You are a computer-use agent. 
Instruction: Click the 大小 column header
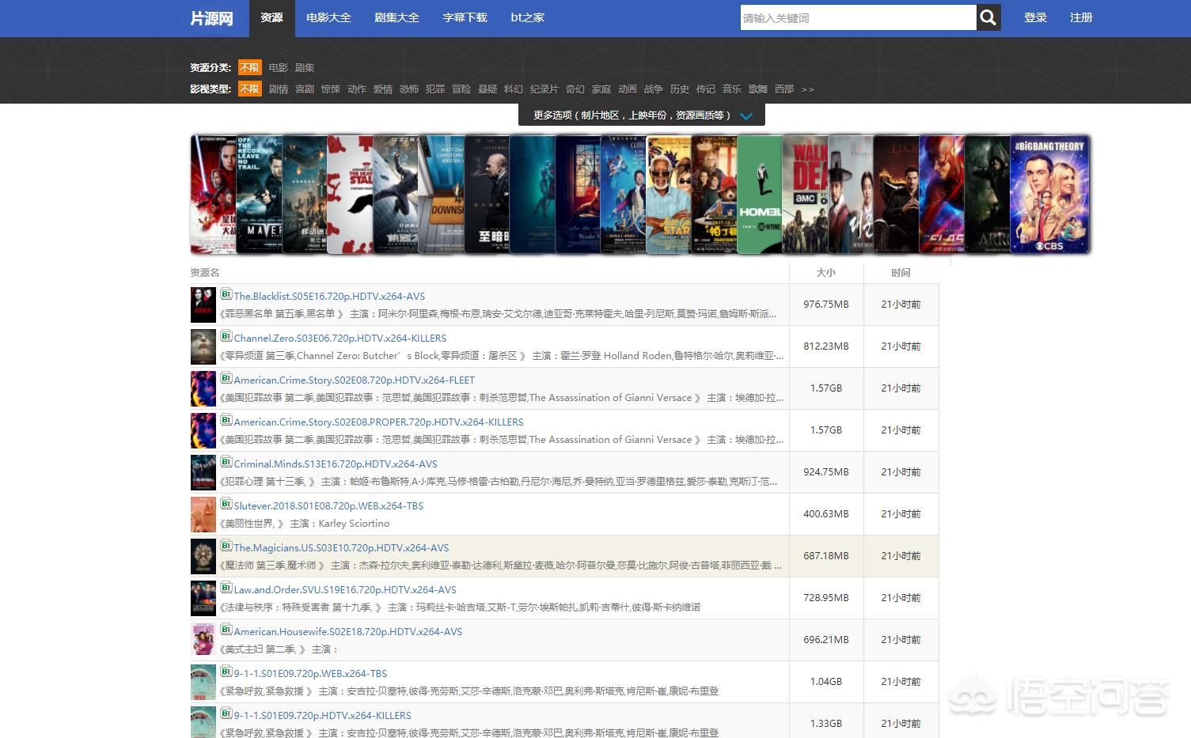826,273
